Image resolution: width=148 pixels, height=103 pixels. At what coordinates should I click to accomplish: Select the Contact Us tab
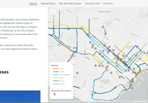click(108, 3)
